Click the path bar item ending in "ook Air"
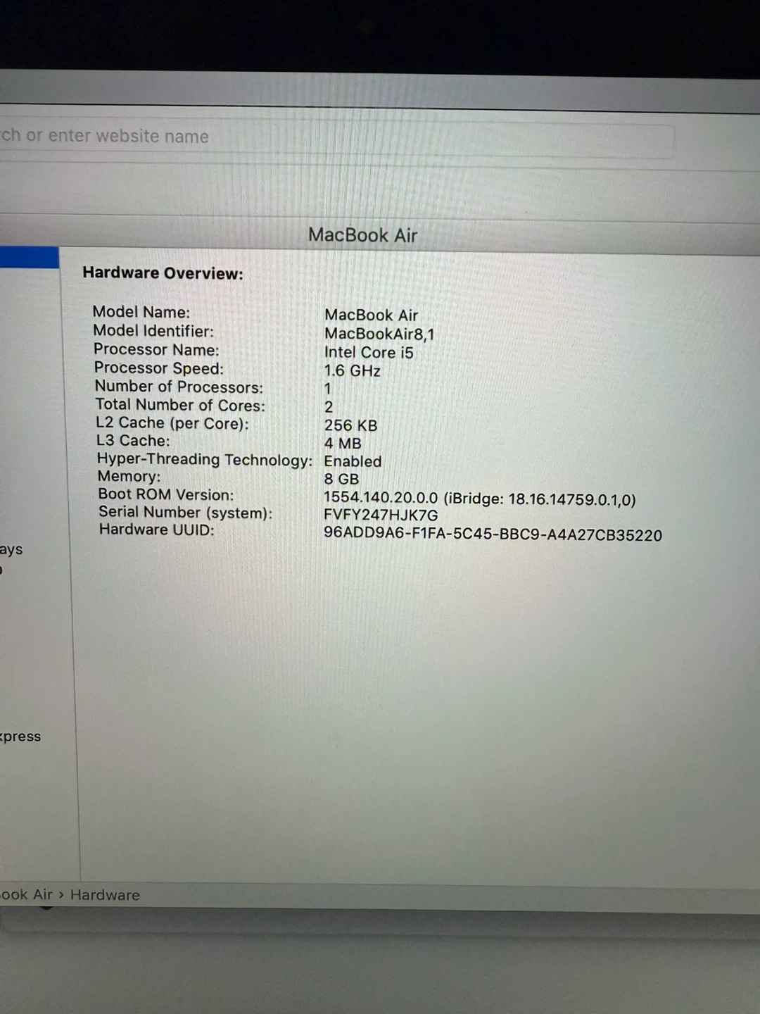The height and width of the screenshot is (1014, 760). click(26, 895)
